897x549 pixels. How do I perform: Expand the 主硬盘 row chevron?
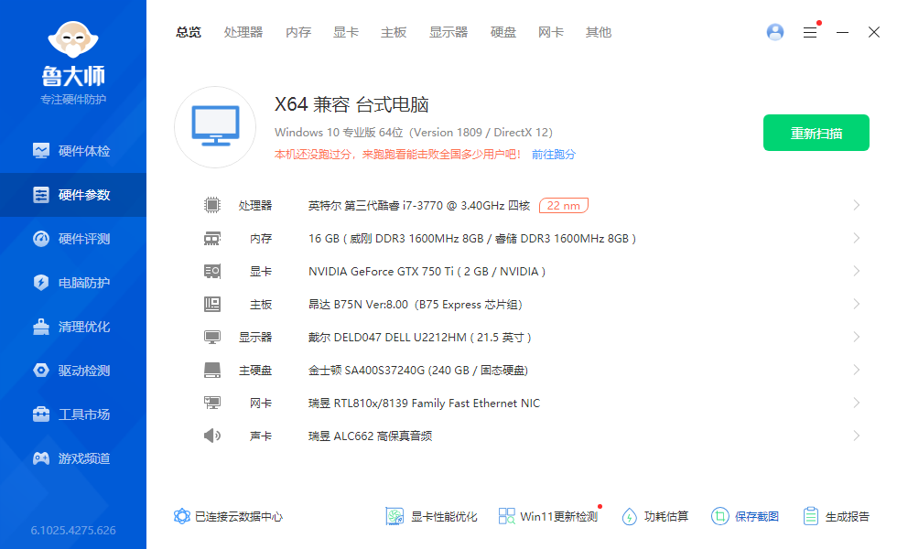[857, 370]
